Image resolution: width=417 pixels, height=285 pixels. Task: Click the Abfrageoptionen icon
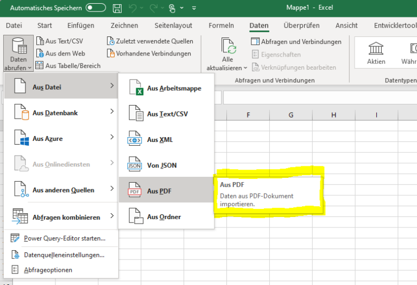pyautogui.click(x=15, y=270)
